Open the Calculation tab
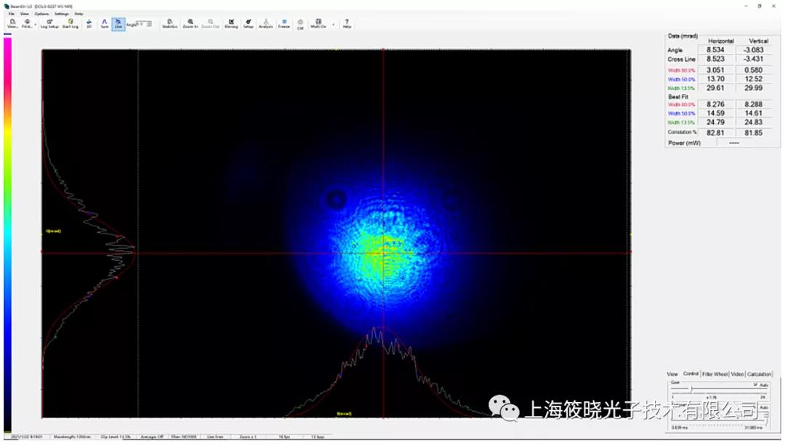Viewport: 785px width, 445px height. click(759, 374)
